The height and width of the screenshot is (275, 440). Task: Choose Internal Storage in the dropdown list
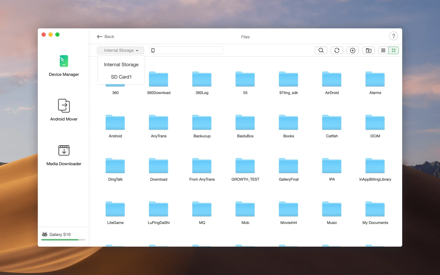coord(121,65)
